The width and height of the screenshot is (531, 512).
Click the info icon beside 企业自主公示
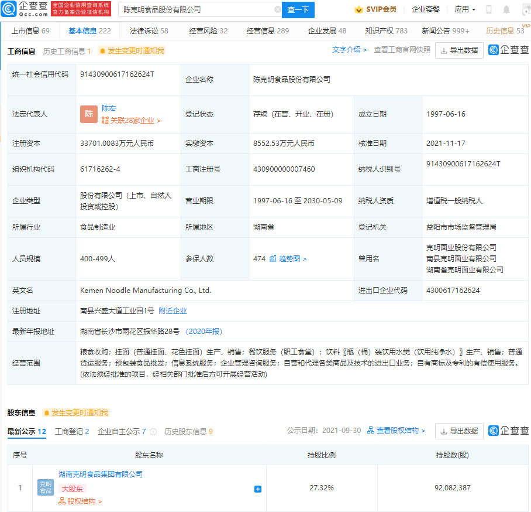[153, 432]
